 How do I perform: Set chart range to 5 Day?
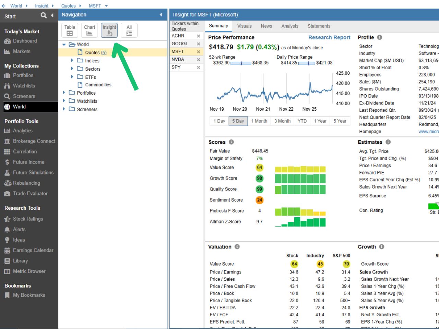coord(238,121)
